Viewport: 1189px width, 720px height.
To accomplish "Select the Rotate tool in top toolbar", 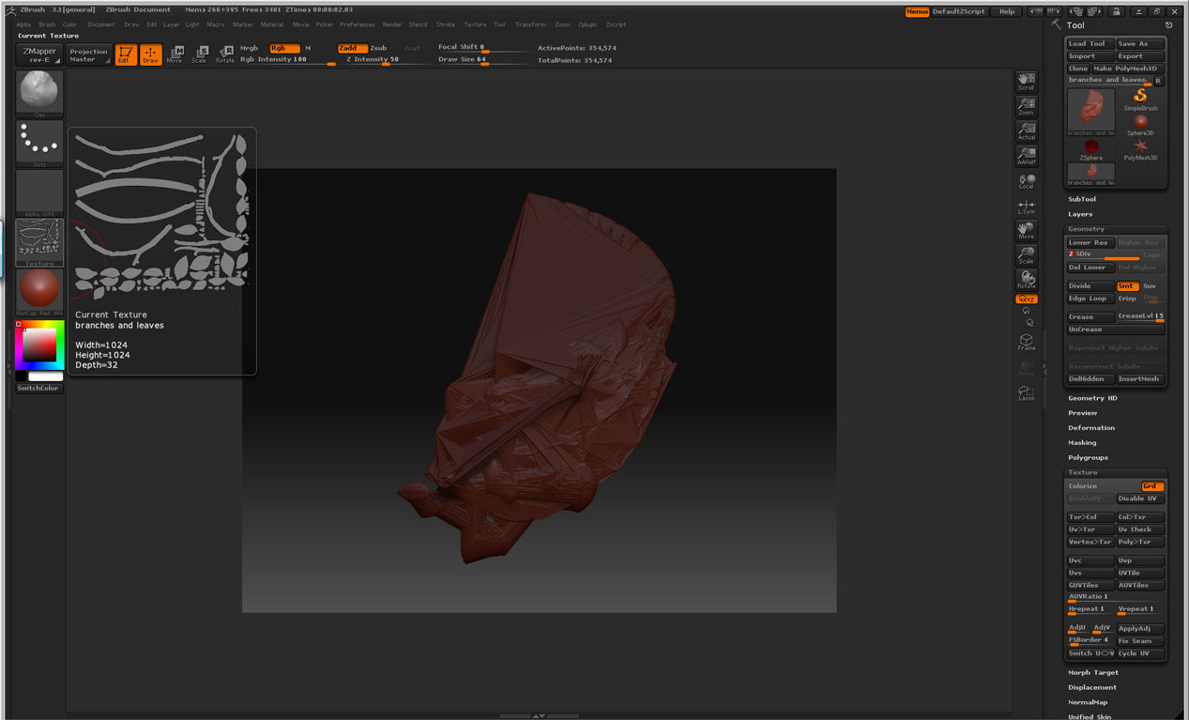I will pos(225,54).
